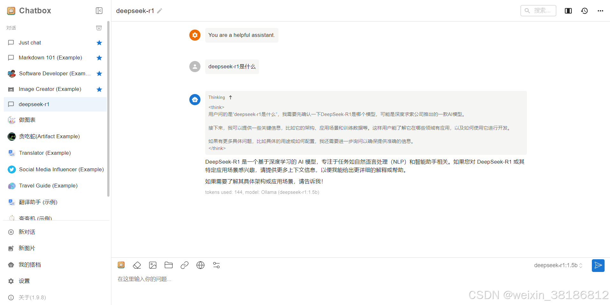Viewport: 610px width, 305px height.
Task: Open Translator (Example) conversation
Action: (x=55, y=153)
